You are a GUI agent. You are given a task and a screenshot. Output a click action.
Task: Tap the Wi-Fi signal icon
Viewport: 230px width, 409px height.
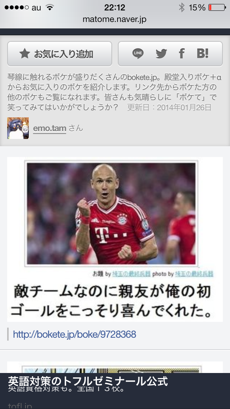[x=50, y=8]
